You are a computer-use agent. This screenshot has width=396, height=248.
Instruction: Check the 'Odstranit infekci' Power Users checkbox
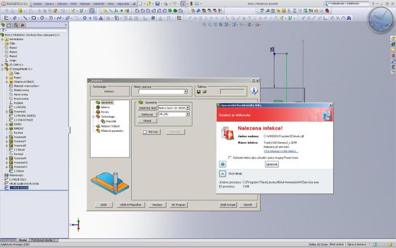click(x=230, y=157)
